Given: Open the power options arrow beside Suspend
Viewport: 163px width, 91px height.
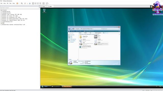Looking at the screenshot, I should [x=19, y=3].
